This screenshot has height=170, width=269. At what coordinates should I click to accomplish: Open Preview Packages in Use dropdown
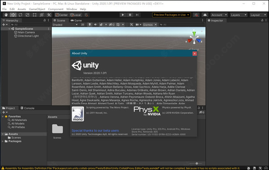[171, 15]
